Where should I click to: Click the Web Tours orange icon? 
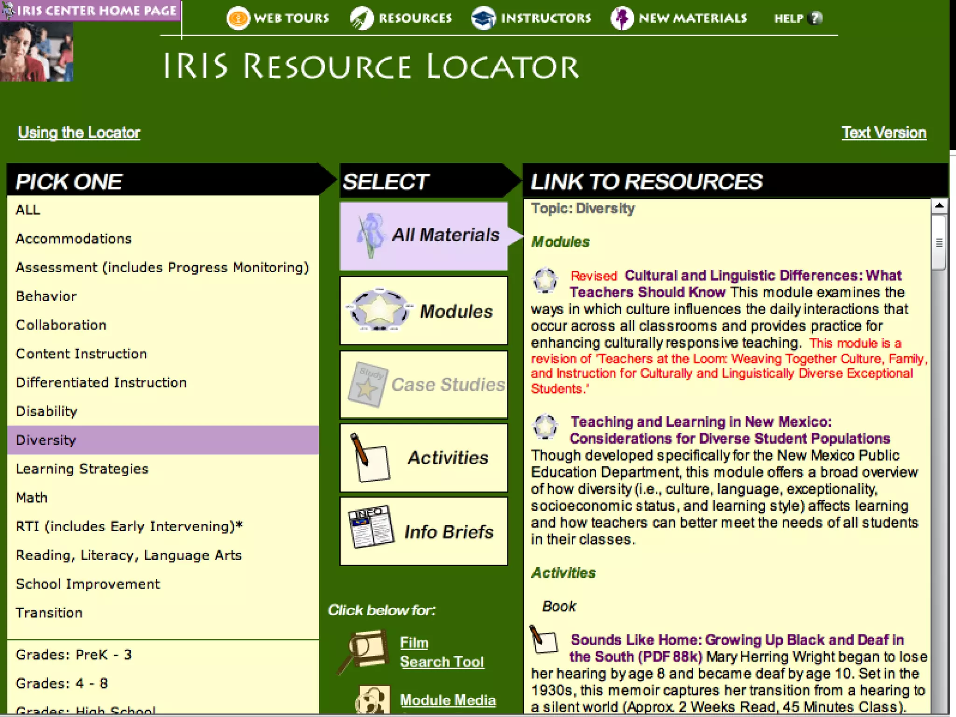pyautogui.click(x=238, y=18)
